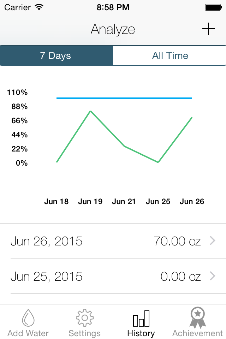This screenshot has height=339, width=226.
Task: Tap the Wi-Fi signal icon
Action: pyautogui.click(x=39, y=7)
